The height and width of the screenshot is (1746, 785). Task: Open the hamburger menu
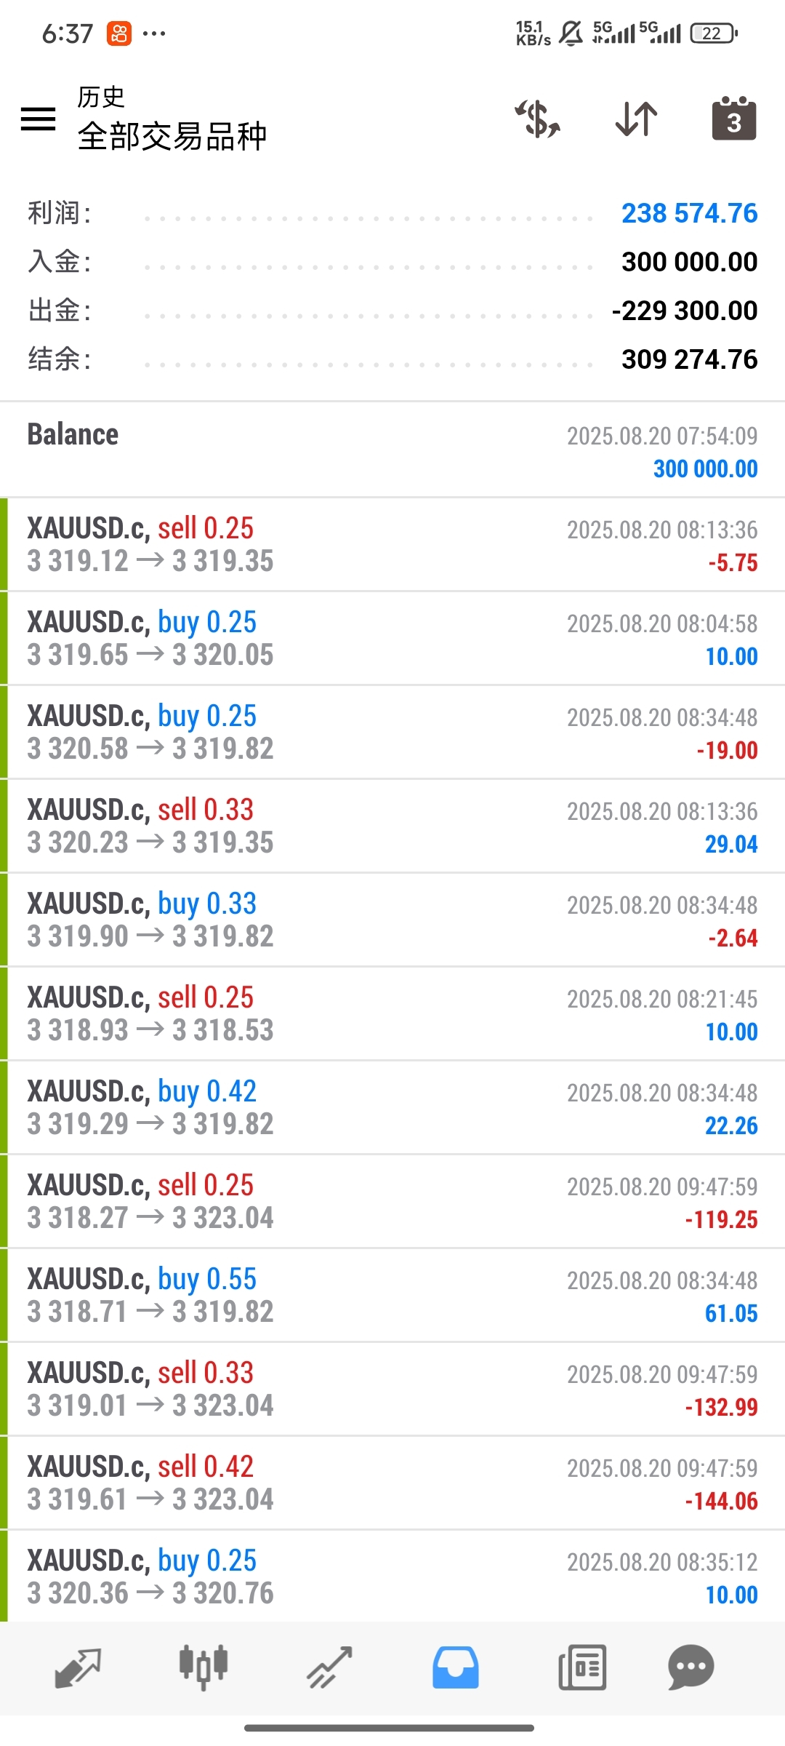39,119
